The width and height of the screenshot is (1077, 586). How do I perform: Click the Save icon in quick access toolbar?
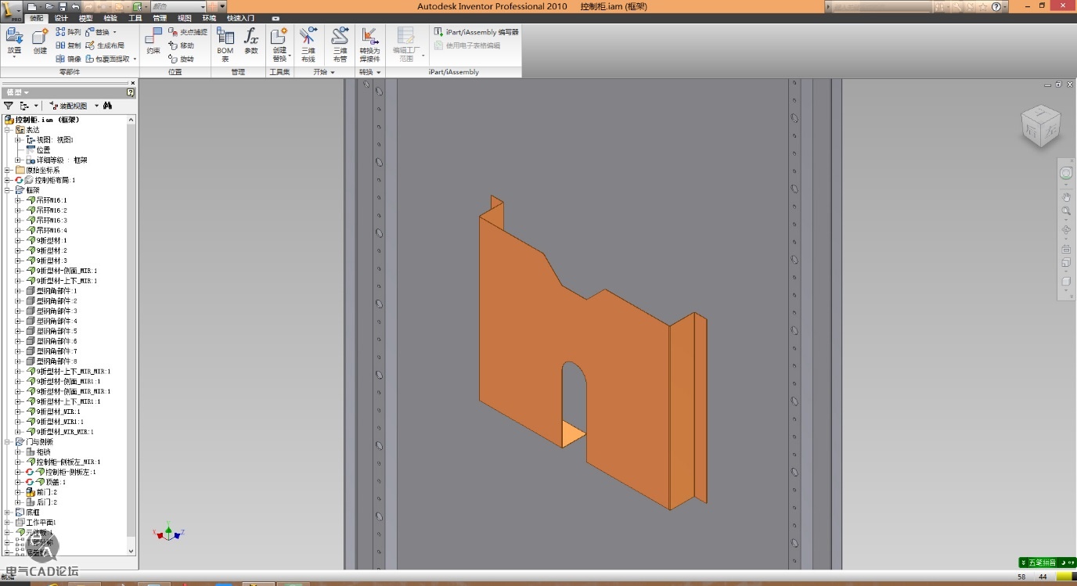[x=61, y=6]
